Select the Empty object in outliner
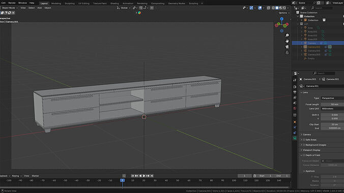344x193 pixels. coord(311,58)
